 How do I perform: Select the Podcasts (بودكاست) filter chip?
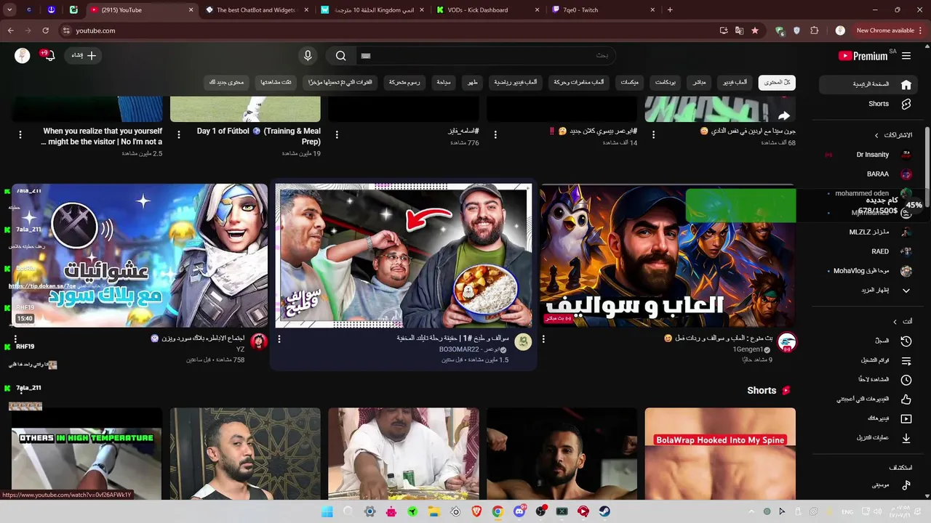pyautogui.click(x=666, y=83)
